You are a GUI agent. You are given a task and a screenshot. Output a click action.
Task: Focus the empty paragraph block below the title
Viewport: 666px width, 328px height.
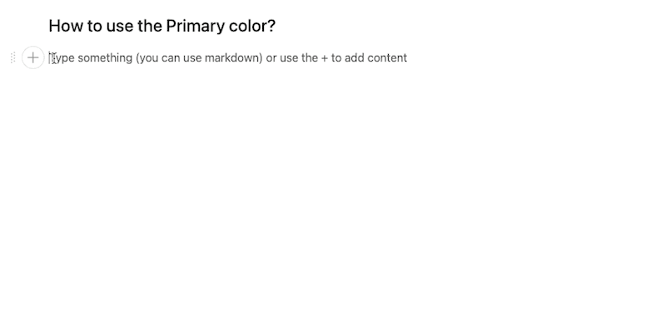[227, 57]
